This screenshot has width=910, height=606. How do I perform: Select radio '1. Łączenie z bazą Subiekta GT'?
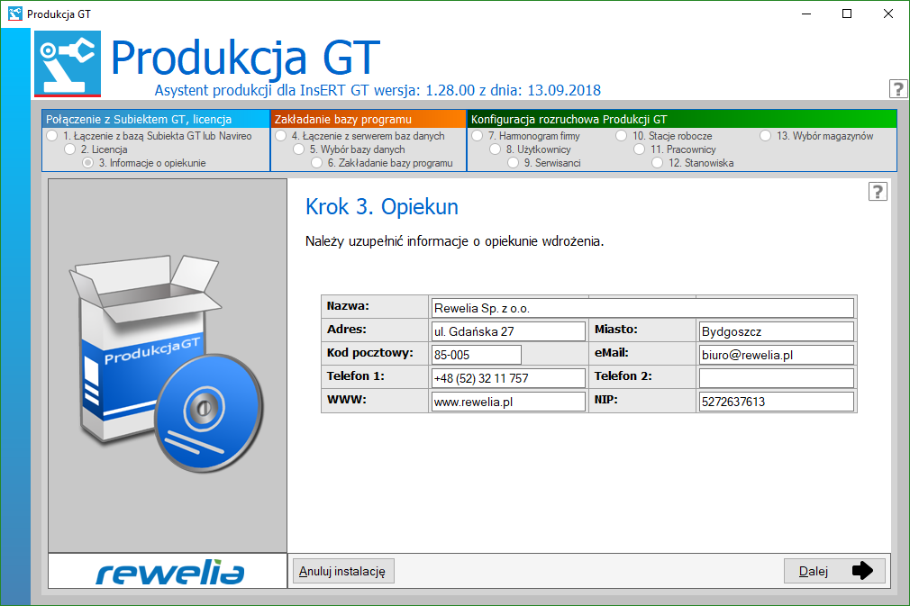[x=51, y=136]
